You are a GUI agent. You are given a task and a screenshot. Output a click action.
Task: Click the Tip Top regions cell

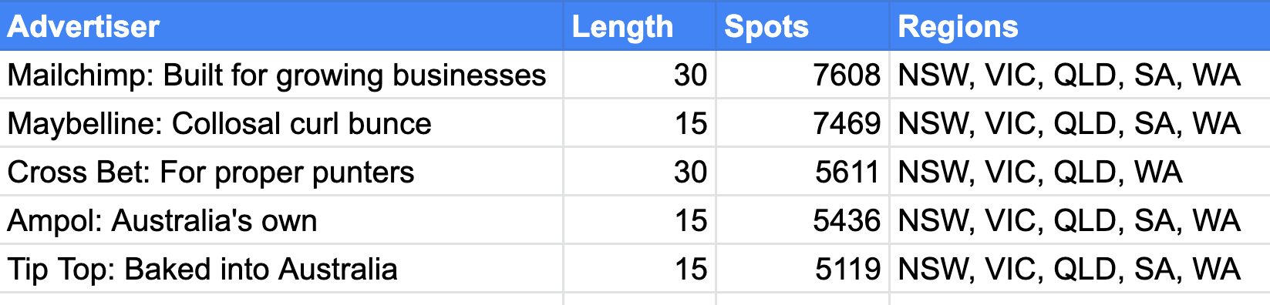pyautogui.click(x=1080, y=269)
